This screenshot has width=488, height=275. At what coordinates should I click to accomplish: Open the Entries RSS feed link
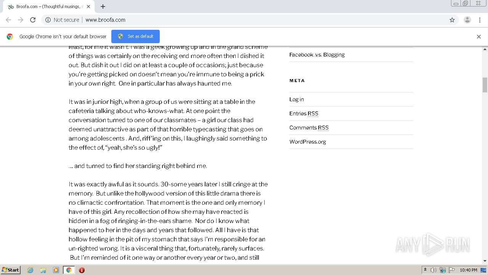click(x=304, y=113)
